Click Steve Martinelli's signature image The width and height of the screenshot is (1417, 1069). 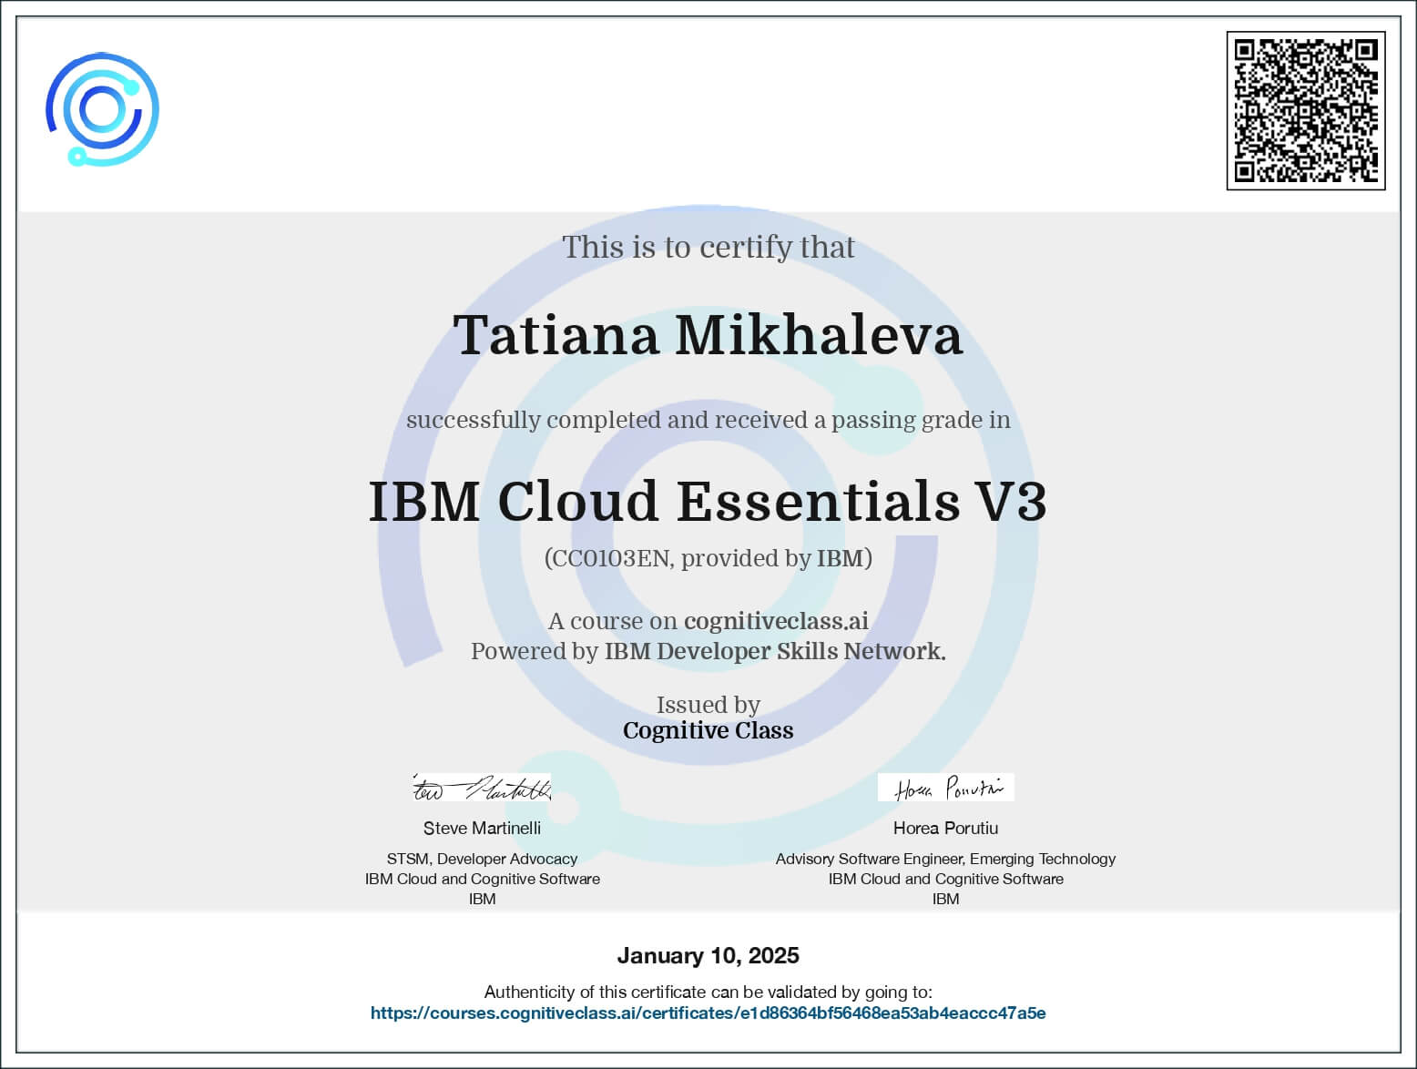click(482, 788)
